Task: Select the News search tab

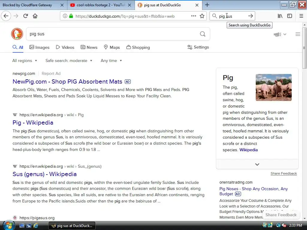Action: pyautogui.click(x=89, y=47)
